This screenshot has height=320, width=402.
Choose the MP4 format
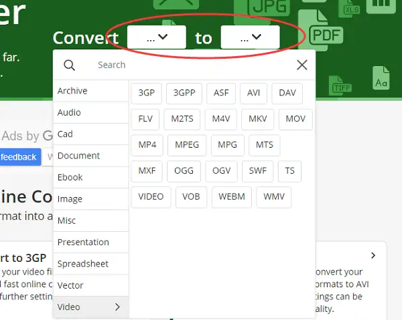(x=147, y=145)
